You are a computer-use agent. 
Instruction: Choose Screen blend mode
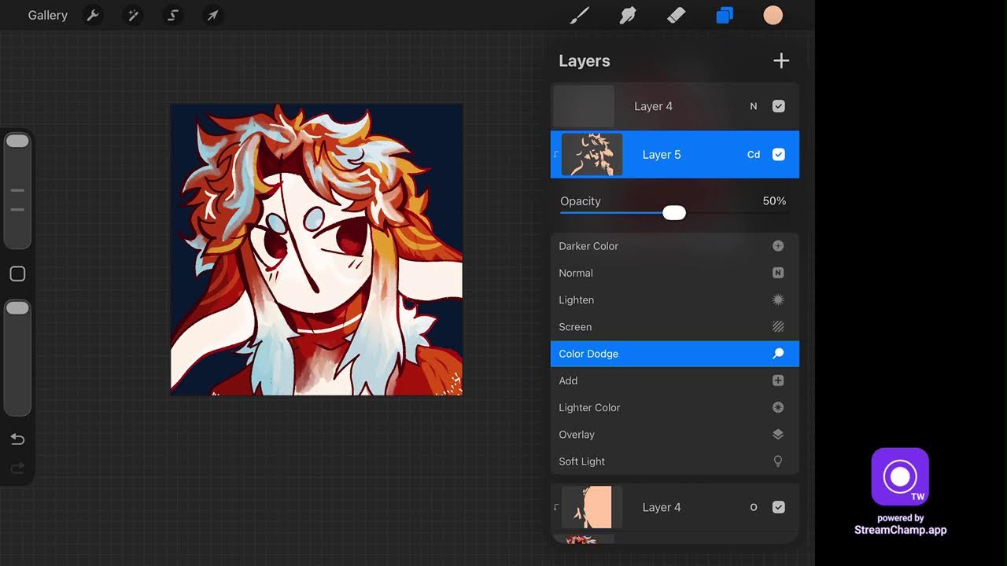(675, 327)
